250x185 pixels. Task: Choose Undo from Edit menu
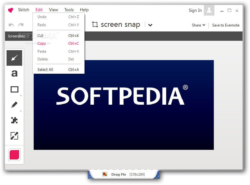point(58,17)
